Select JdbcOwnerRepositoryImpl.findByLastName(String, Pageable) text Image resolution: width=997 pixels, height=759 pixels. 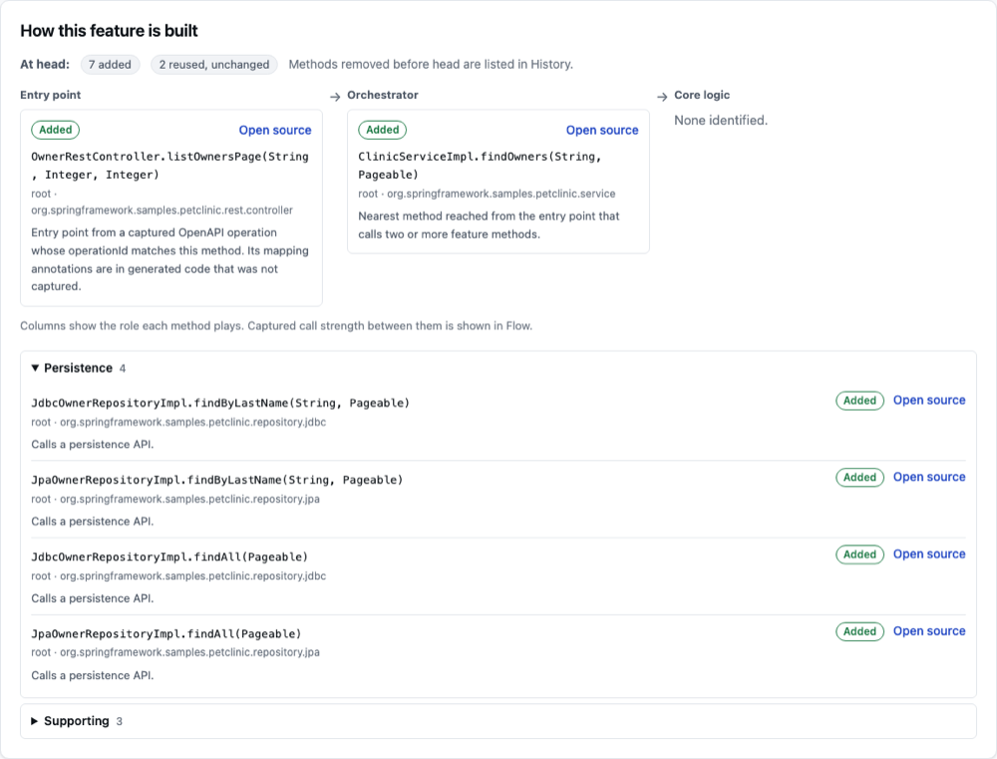[220, 403]
